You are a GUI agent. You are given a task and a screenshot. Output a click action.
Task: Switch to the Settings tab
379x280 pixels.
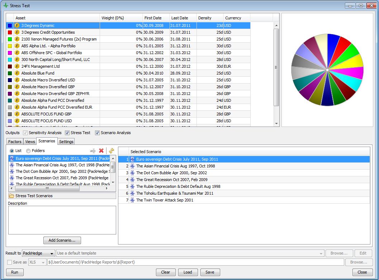[x=66, y=142]
